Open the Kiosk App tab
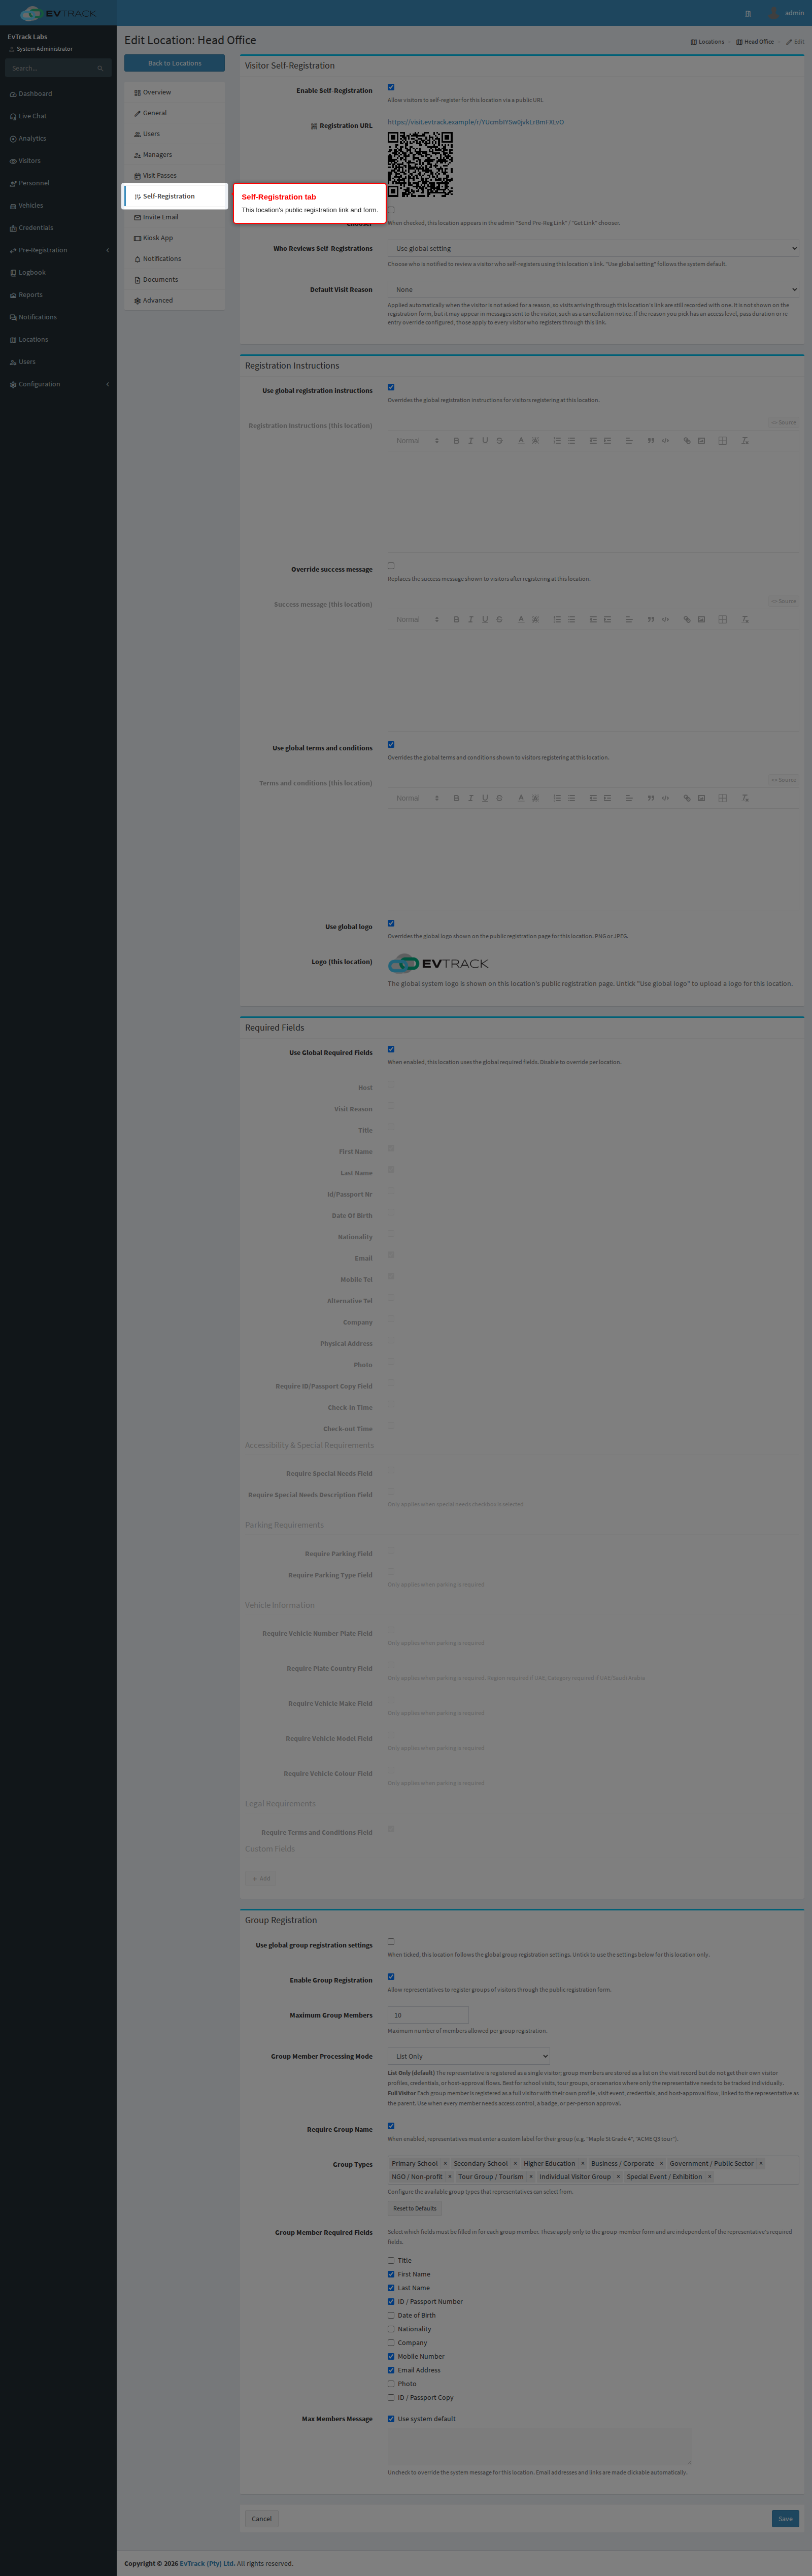The height and width of the screenshot is (2576, 812). click(174, 238)
